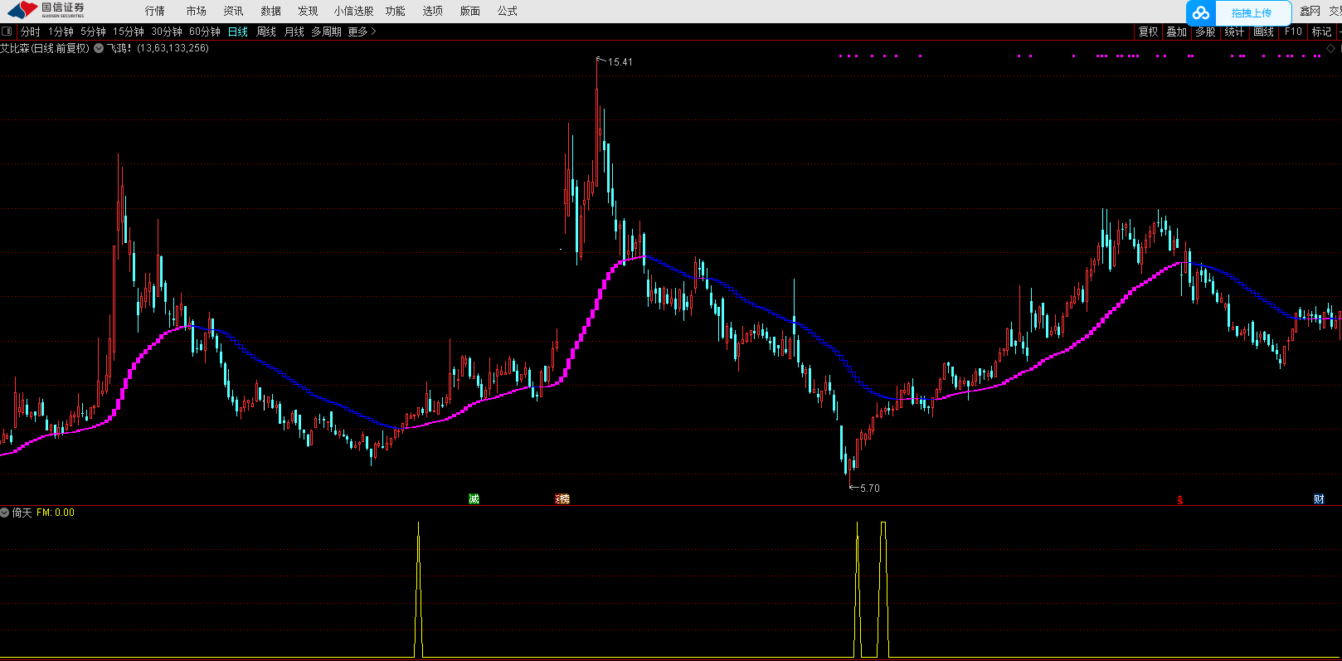Click the 统计 statistics button

[x=1234, y=32]
